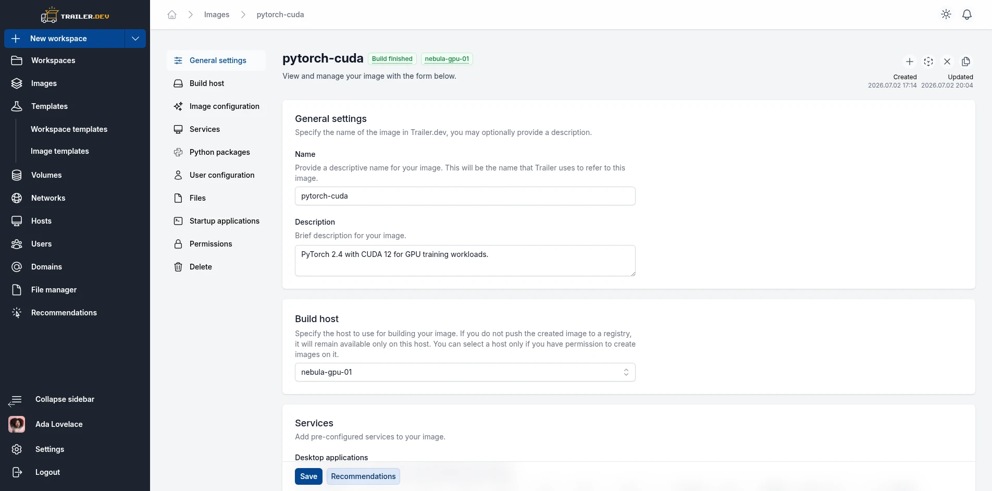992x491 pixels.
Task: Click Ada Lovelace's avatar
Action: (17, 424)
